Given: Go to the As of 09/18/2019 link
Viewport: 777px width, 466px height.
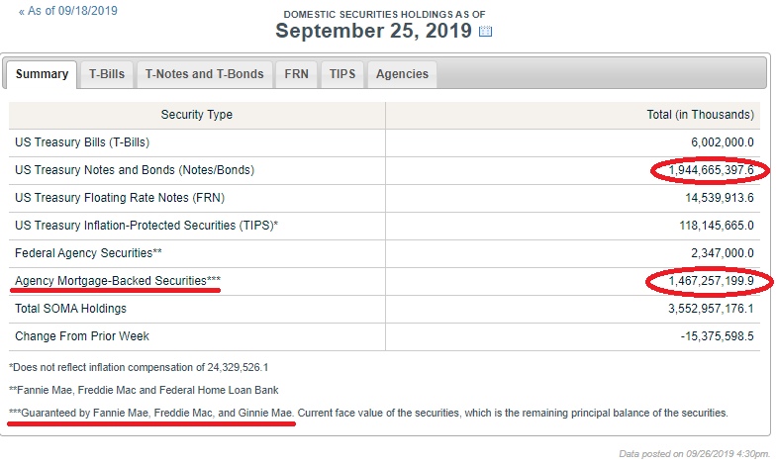Looking at the screenshot, I should (68, 11).
